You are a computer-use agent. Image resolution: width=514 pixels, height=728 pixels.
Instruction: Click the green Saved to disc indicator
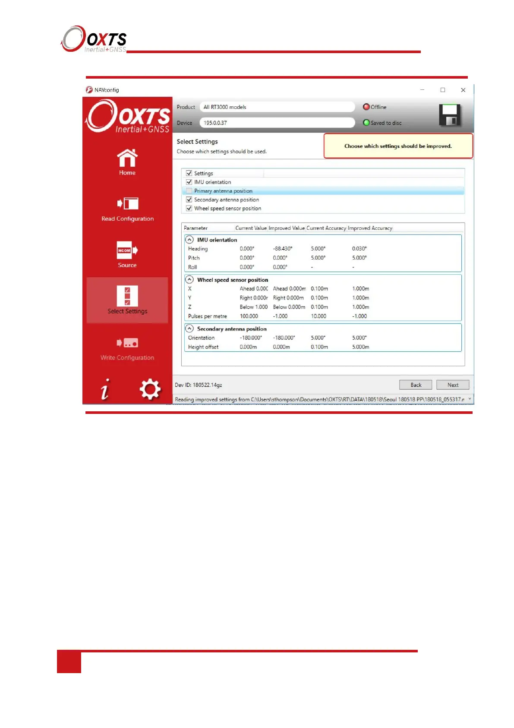[366, 123]
